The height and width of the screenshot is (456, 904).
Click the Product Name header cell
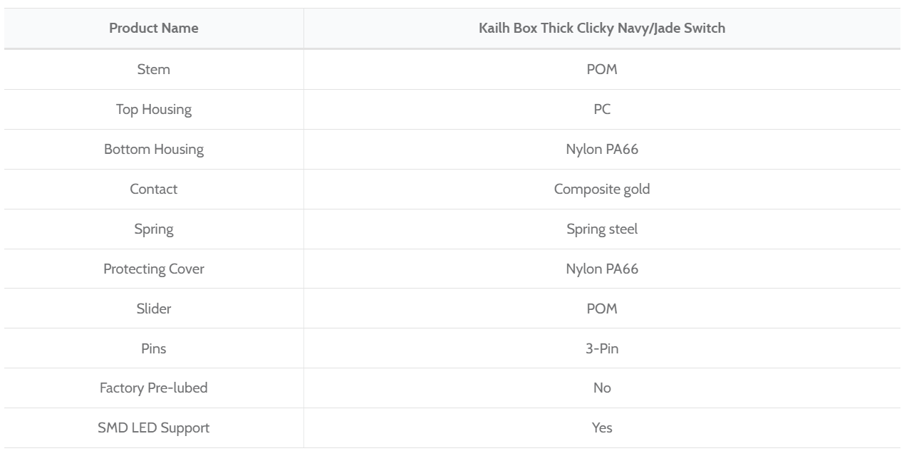pos(154,28)
